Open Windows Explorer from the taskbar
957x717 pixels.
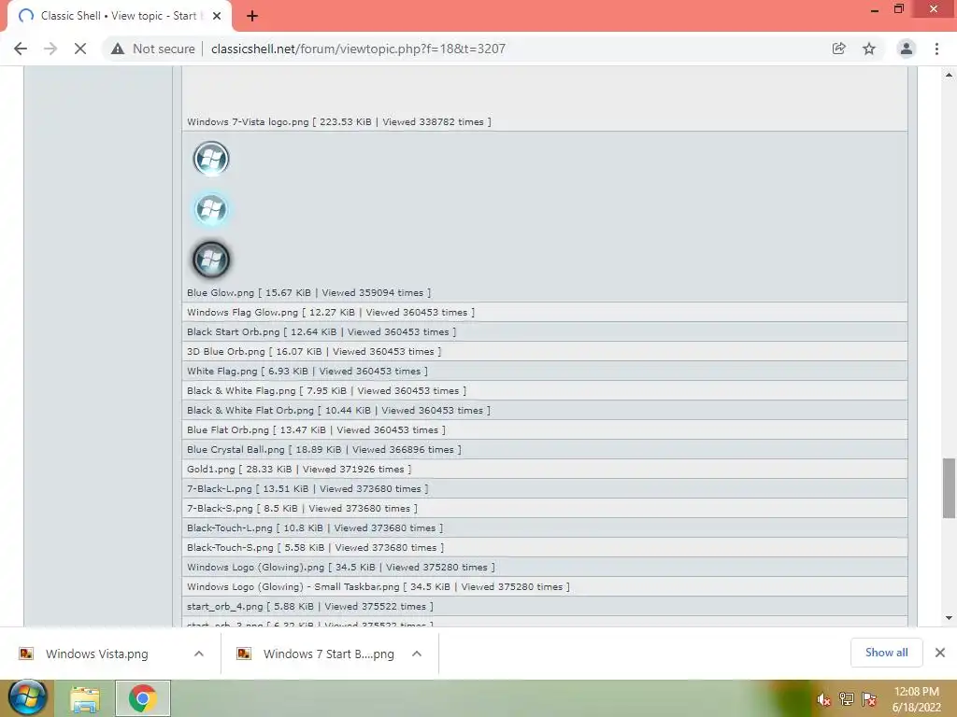tap(85, 698)
